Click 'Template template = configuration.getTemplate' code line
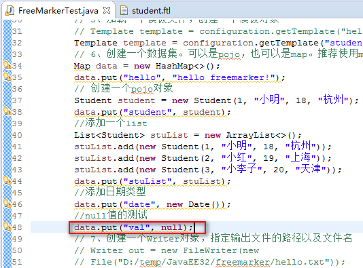 [218, 43]
